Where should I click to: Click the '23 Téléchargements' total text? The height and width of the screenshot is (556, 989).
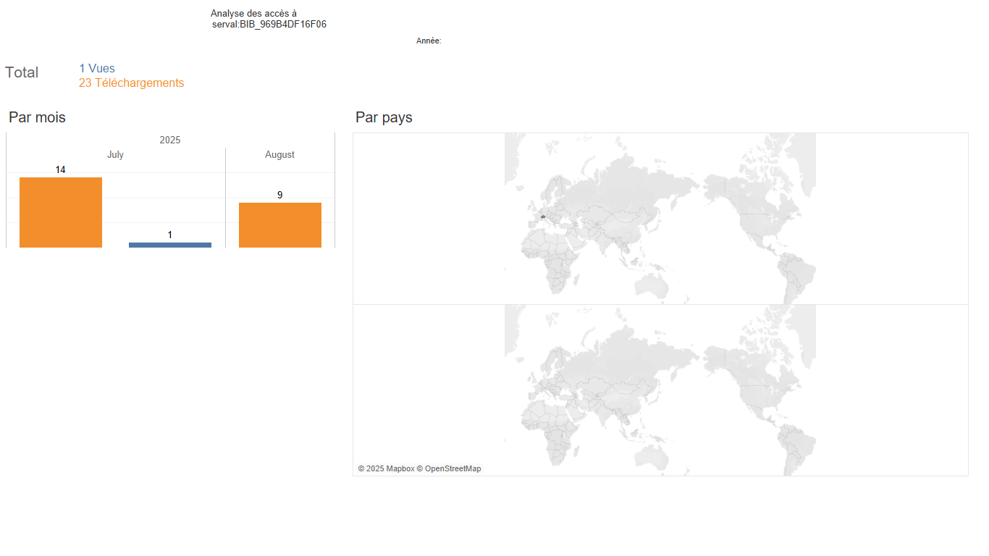131,83
